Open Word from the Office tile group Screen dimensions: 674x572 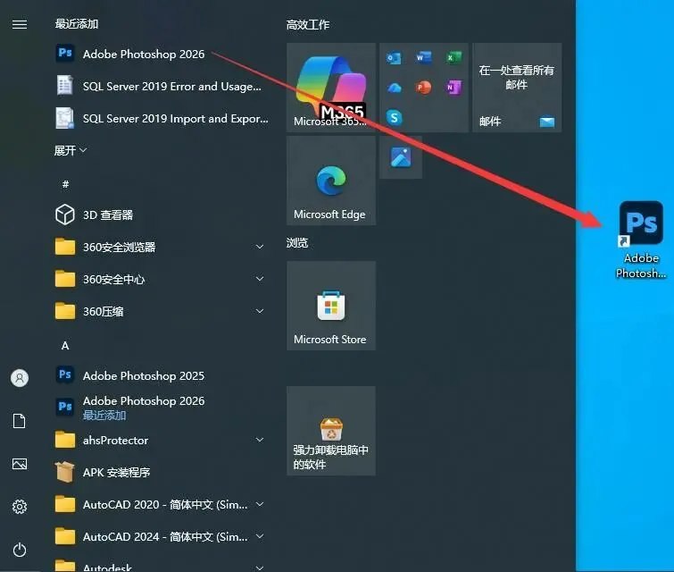(424, 57)
